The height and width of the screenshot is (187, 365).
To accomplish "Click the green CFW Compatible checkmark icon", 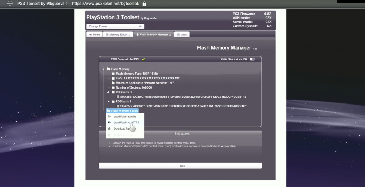I will (143, 59).
